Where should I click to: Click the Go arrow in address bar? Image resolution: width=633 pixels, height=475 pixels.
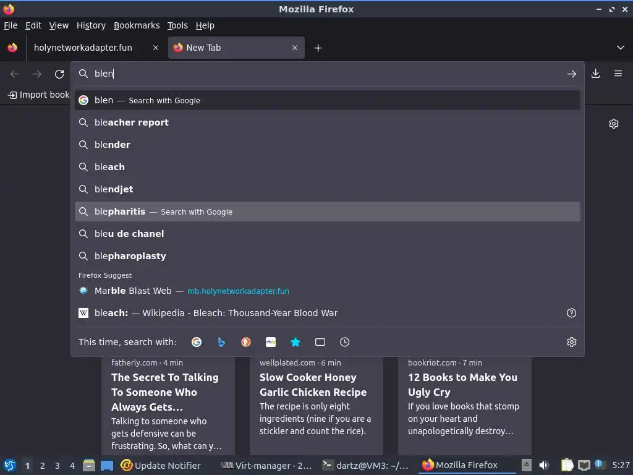click(572, 74)
